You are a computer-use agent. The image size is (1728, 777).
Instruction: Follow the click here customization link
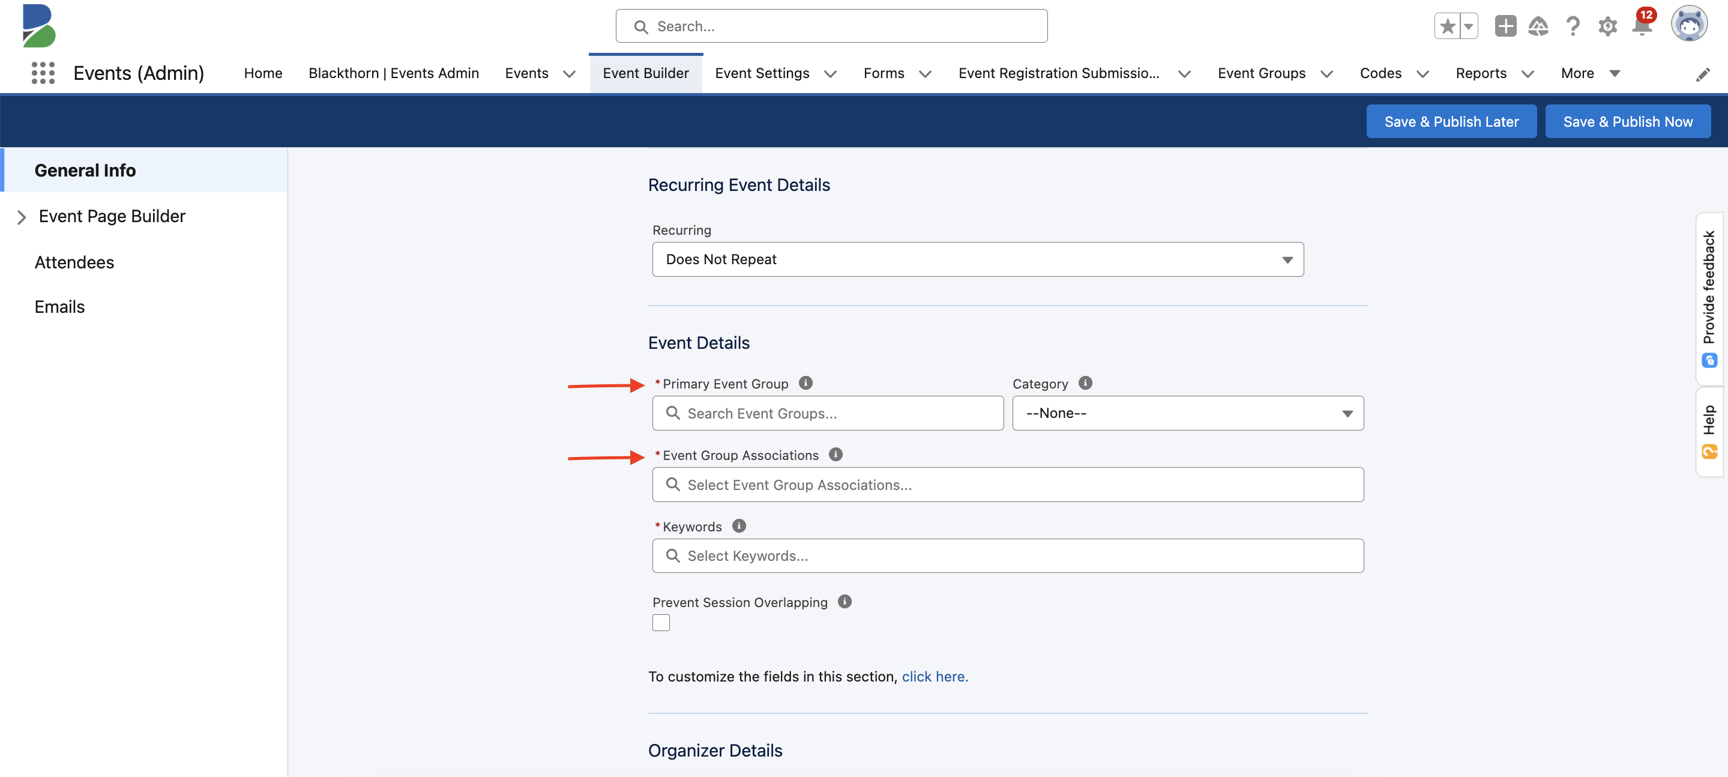(935, 676)
